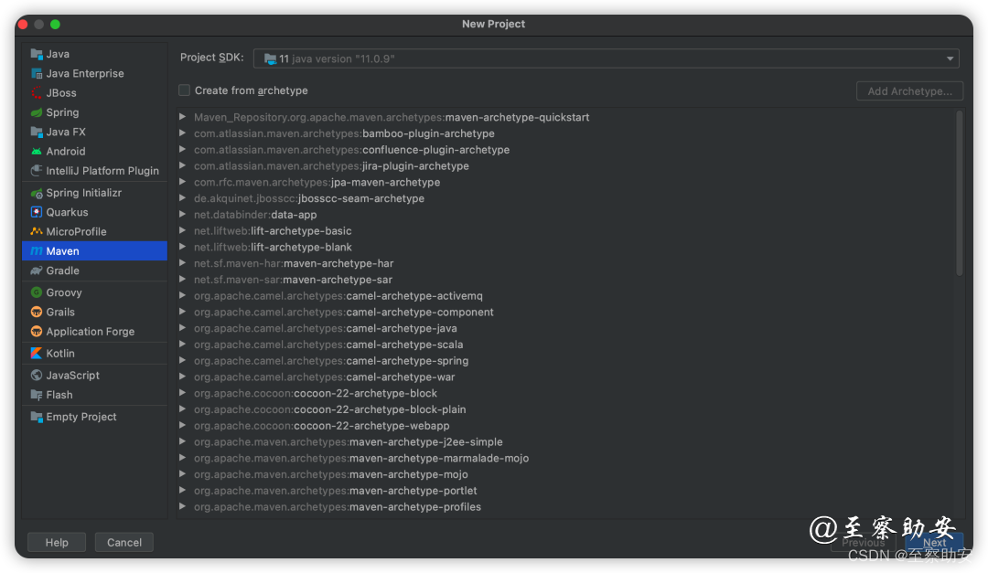Select maven-archetype-profiles row text
This screenshot has width=988, height=573.
click(x=338, y=507)
